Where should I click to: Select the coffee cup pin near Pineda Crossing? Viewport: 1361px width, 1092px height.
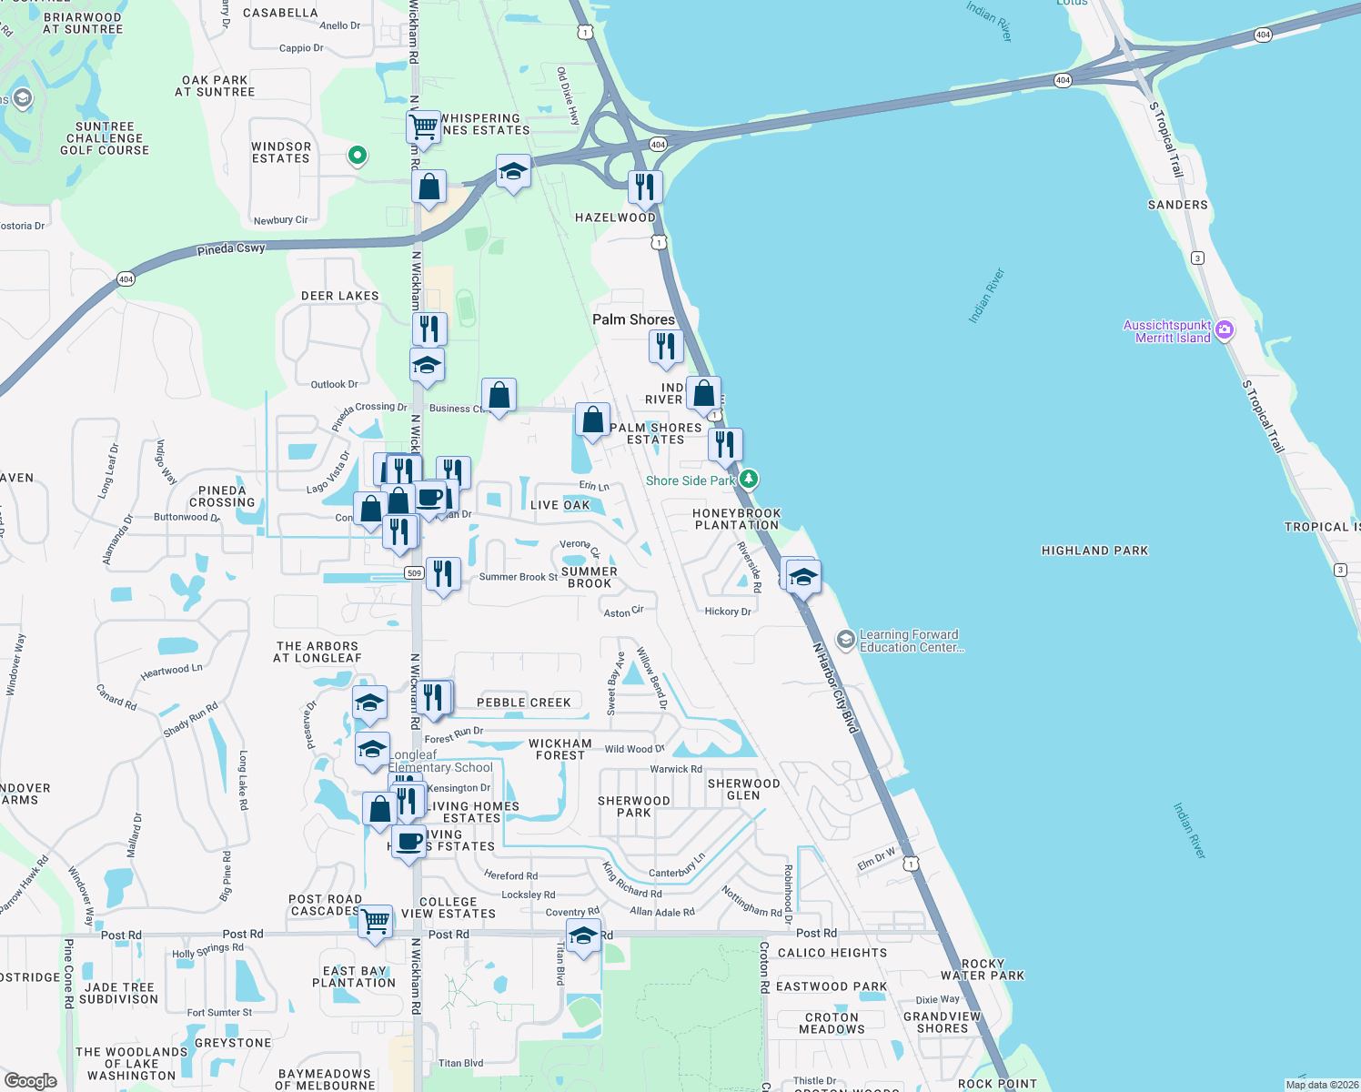click(432, 499)
